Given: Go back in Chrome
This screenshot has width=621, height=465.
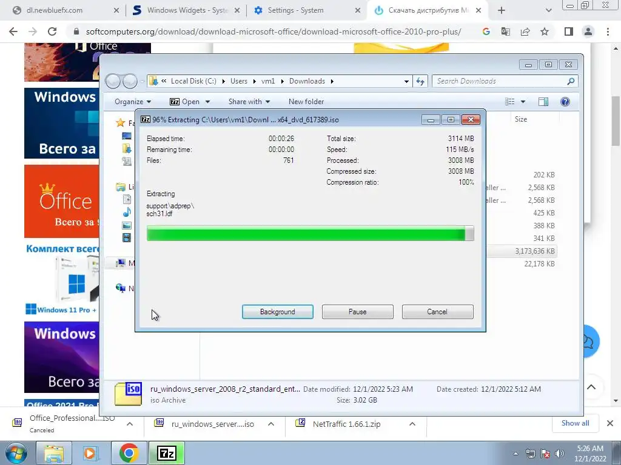Looking at the screenshot, I should (x=13, y=31).
